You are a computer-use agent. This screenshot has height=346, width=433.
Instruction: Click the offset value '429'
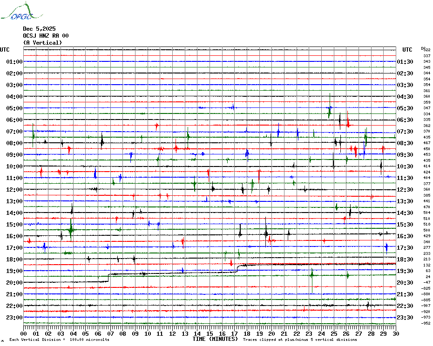[x=427, y=236]
